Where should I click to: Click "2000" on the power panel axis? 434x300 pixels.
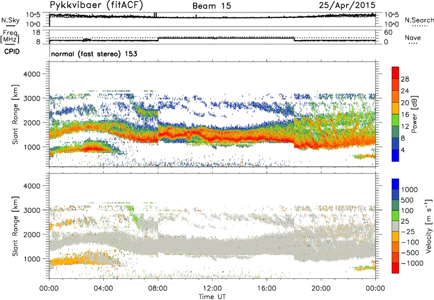[x=32, y=122]
